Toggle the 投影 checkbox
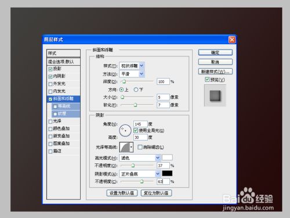The width and height of the screenshot is (290, 218). pyautogui.click(x=50, y=69)
